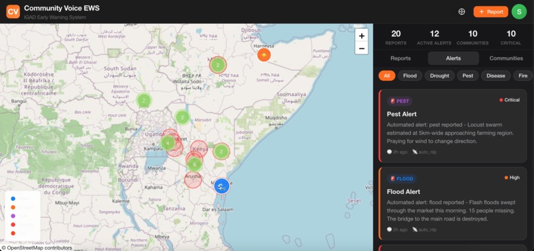Open the 2 cluster in Ethiopia

(x=218, y=65)
